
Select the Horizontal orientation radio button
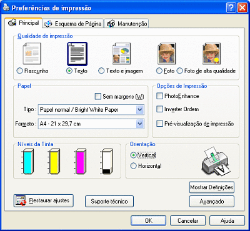click(x=133, y=166)
